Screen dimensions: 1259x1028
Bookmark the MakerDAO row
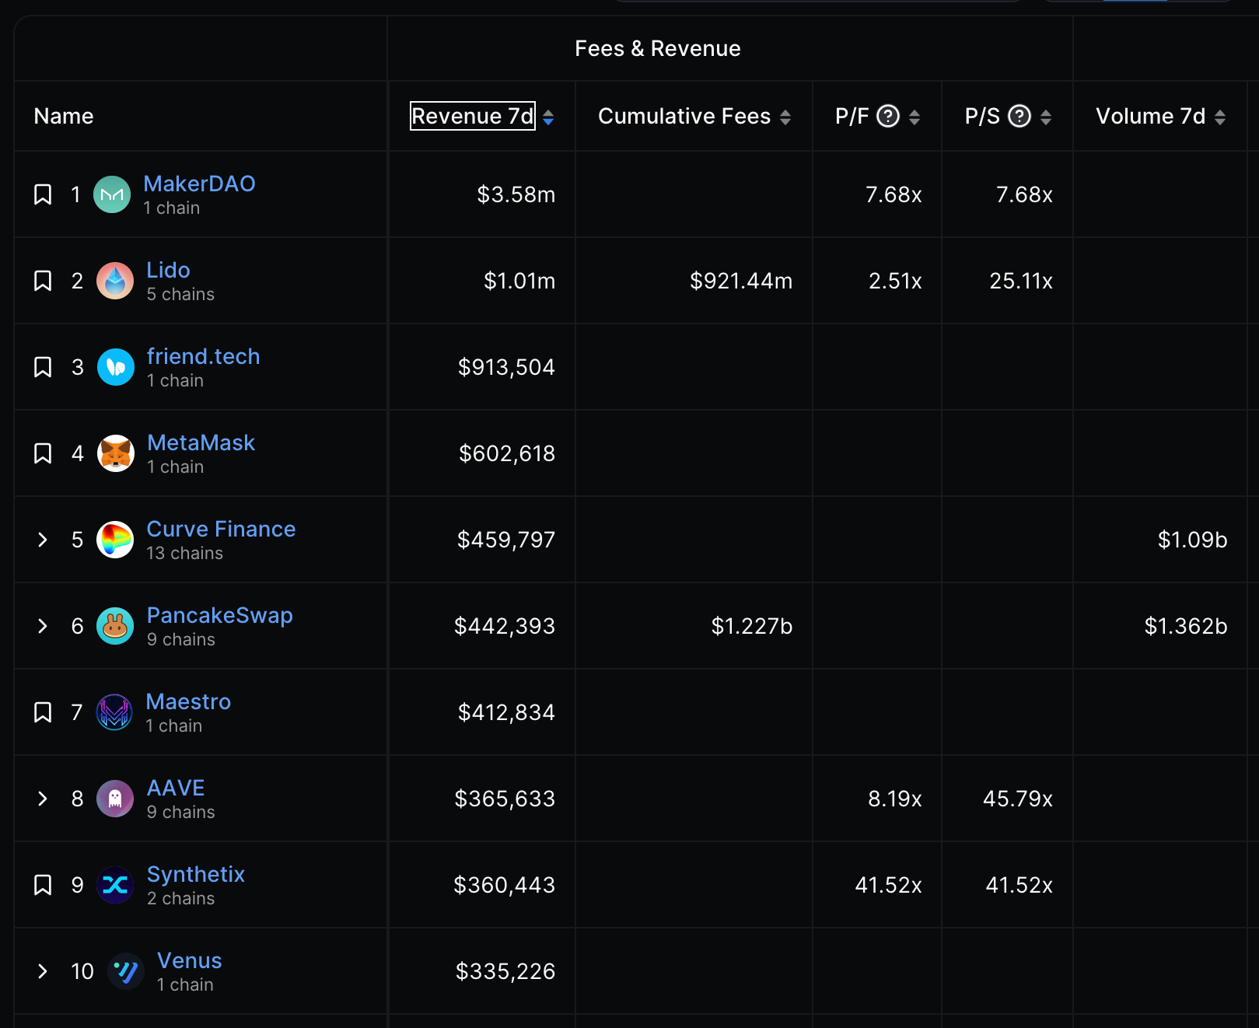point(43,194)
